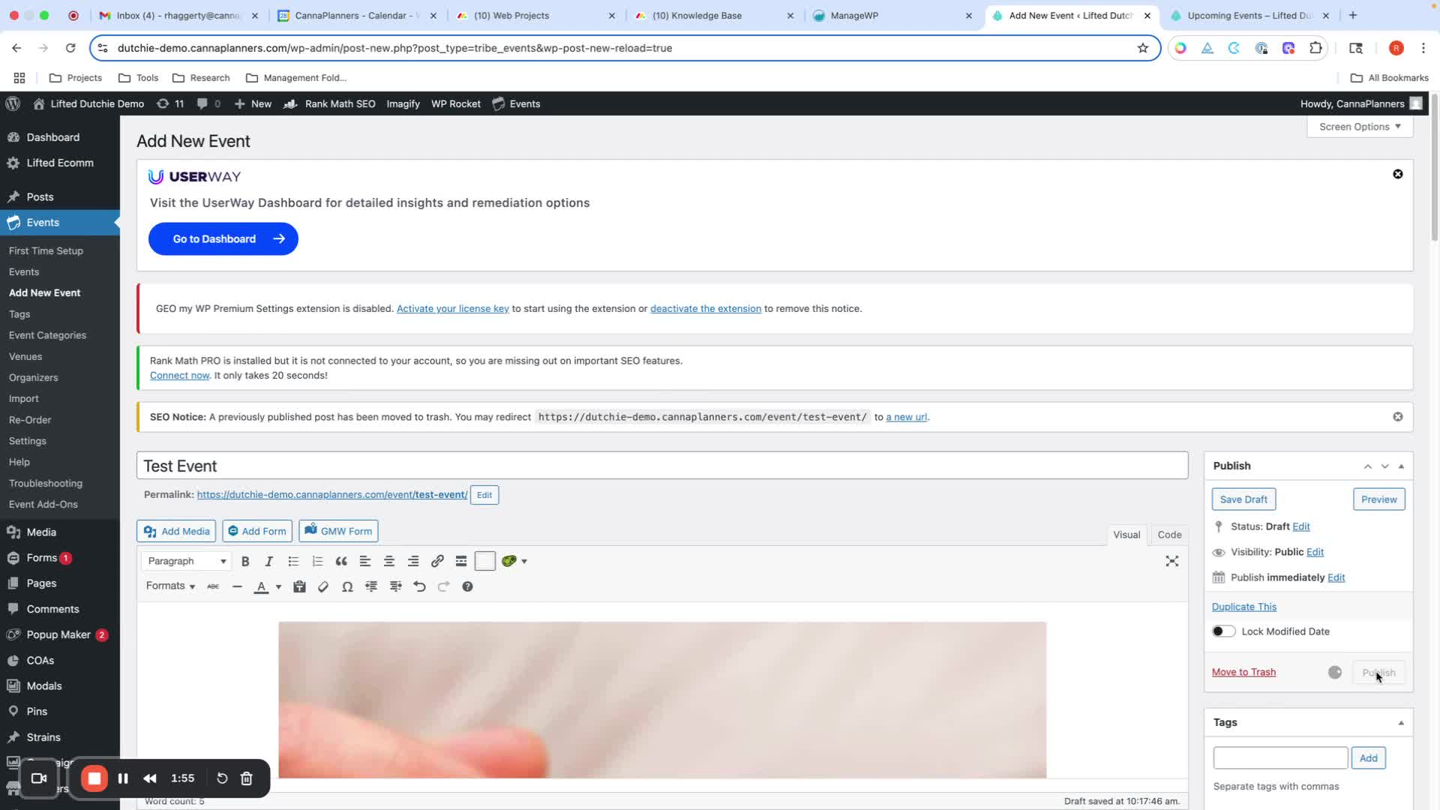The width and height of the screenshot is (1440, 810).
Task: Open the Paragraph format dropdown
Action: coord(186,561)
